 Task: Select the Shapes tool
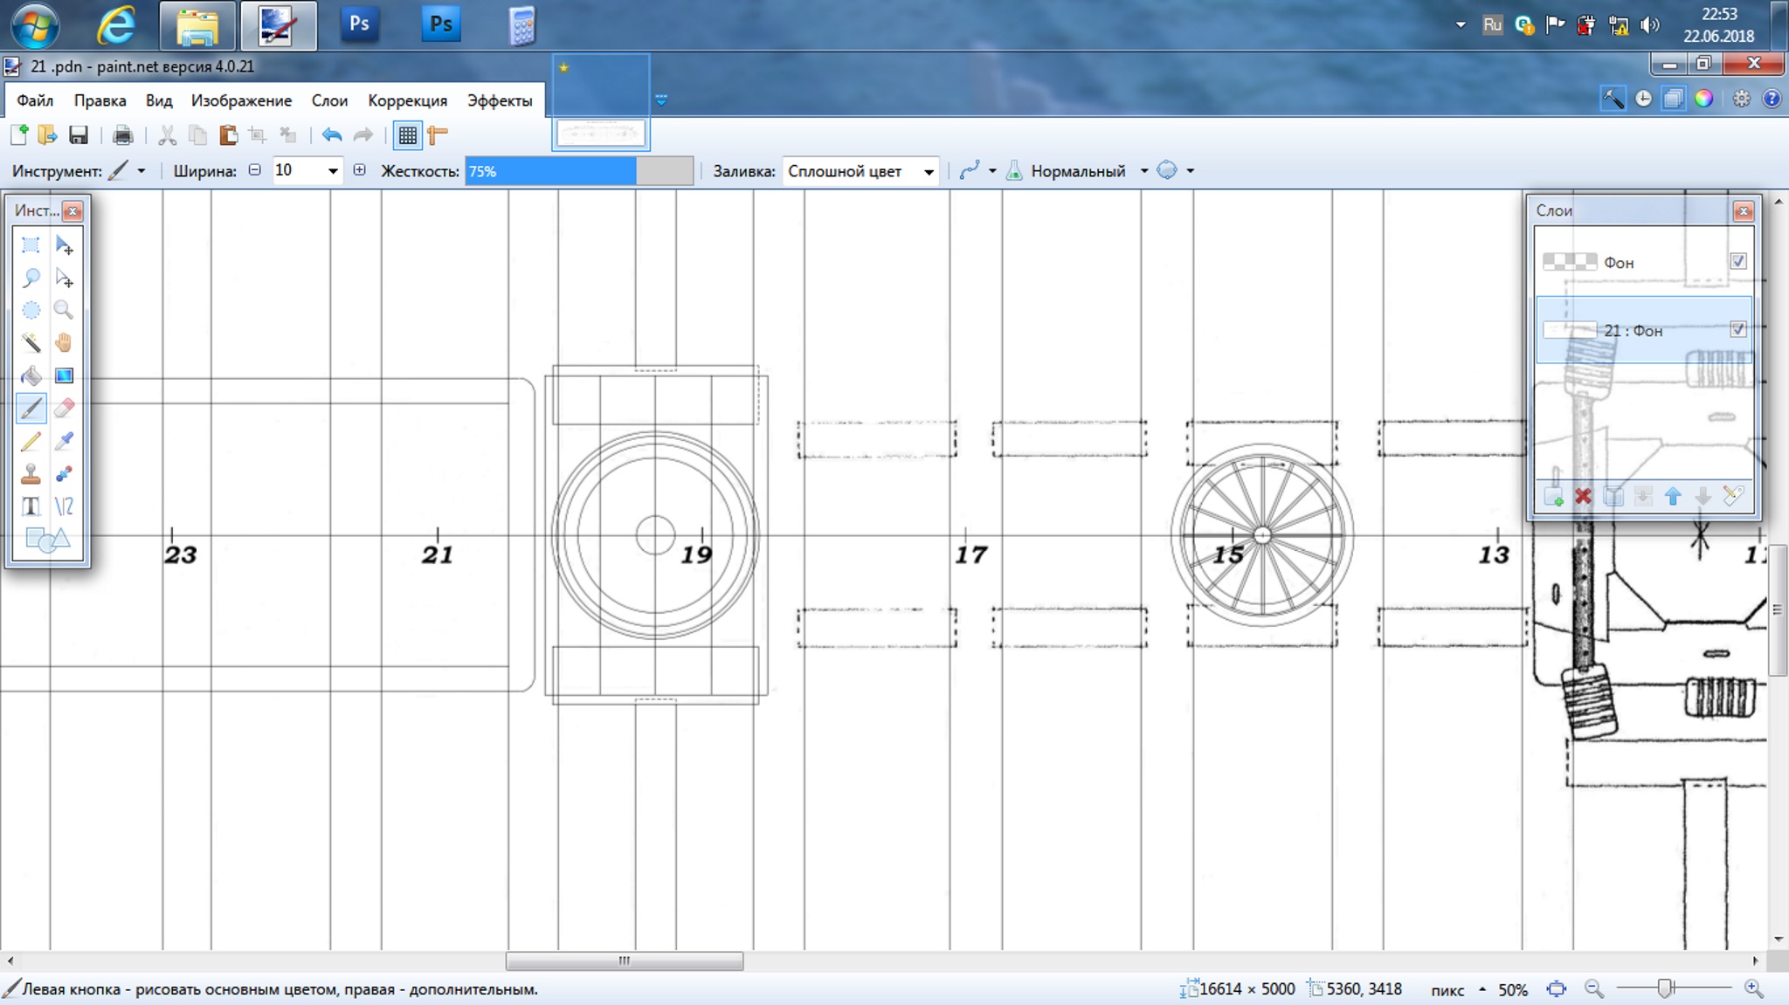(47, 540)
